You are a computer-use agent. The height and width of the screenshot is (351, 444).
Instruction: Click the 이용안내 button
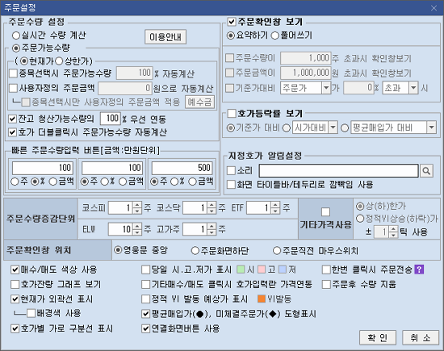[165, 37]
